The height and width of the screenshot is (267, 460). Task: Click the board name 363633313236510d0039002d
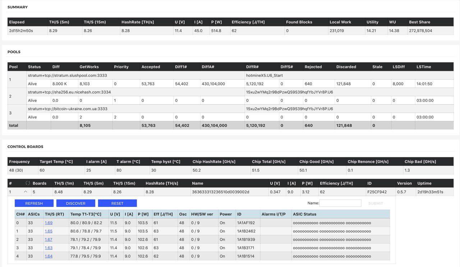pyautogui.click(x=220, y=192)
